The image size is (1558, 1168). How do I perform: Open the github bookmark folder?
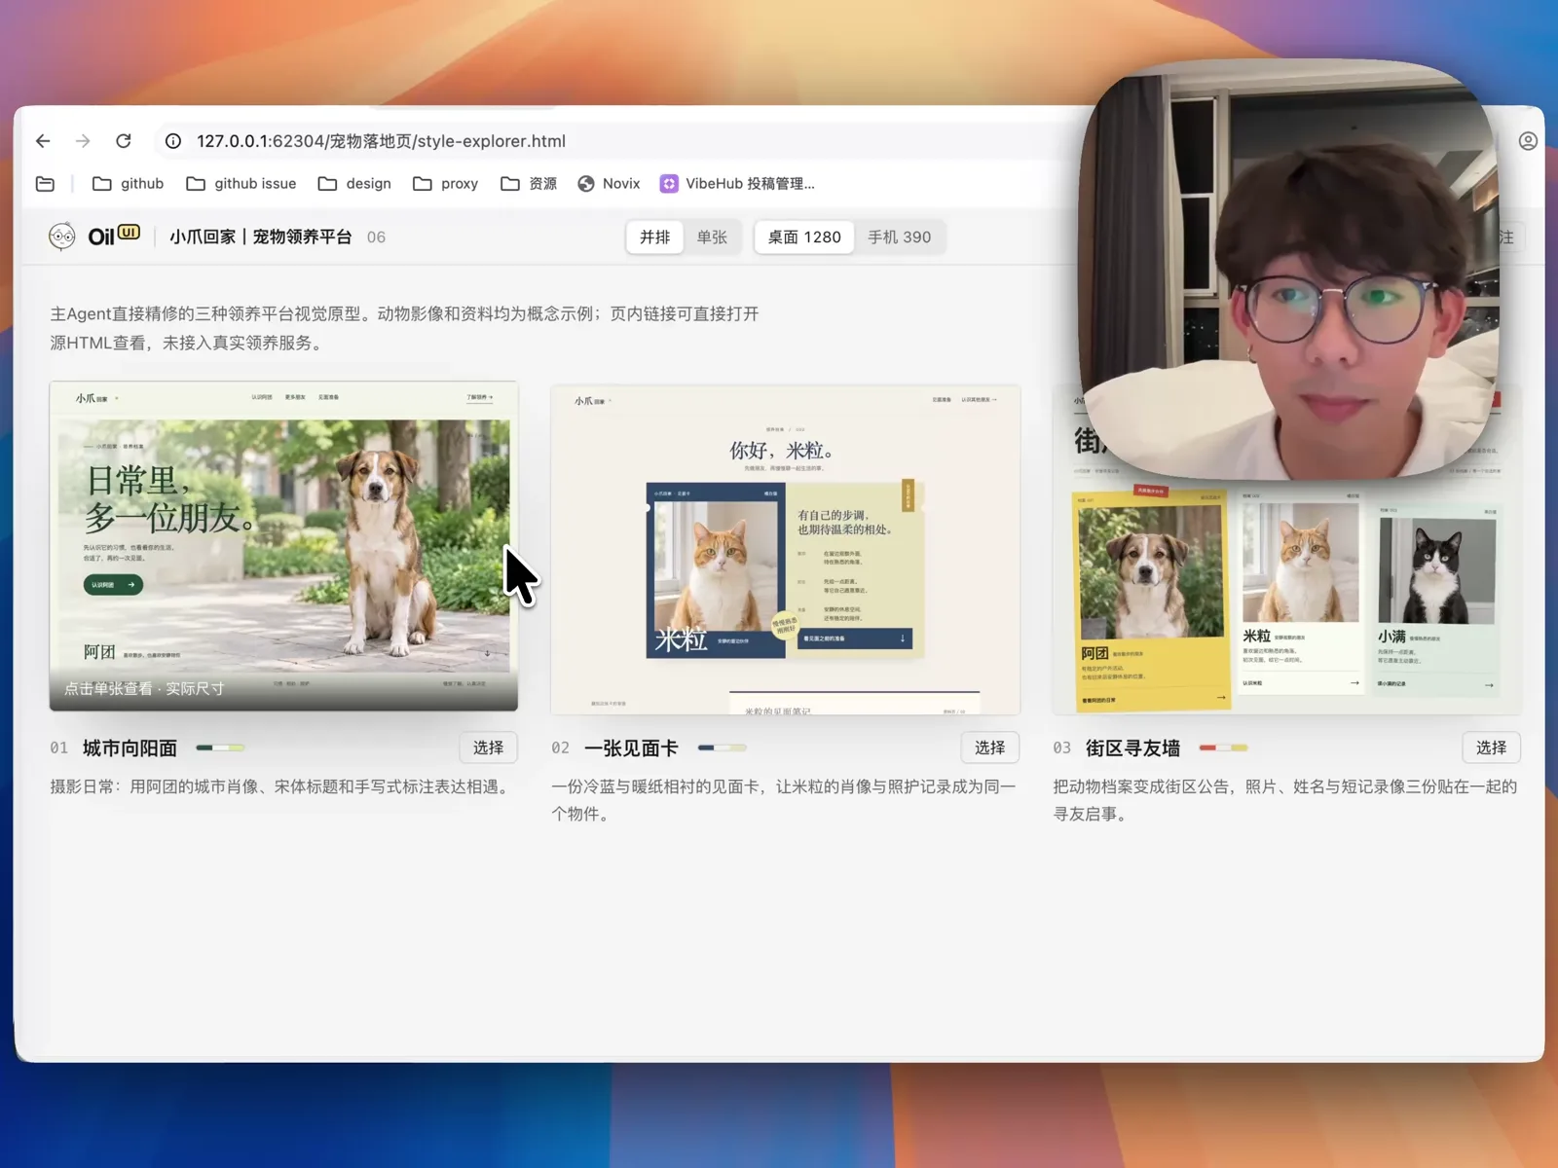pos(129,184)
